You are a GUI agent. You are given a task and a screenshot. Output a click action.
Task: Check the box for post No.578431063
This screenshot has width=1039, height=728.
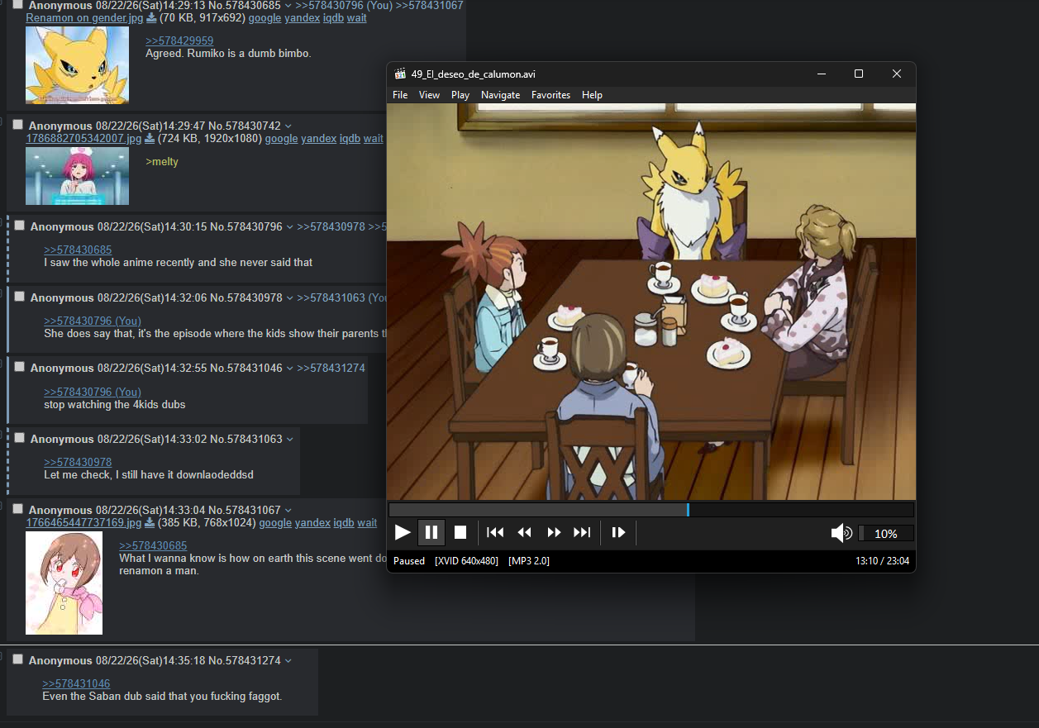(x=20, y=438)
